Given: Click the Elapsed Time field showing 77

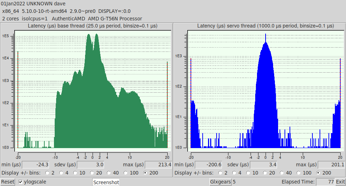Looking at the screenshot, I should (326, 182).
